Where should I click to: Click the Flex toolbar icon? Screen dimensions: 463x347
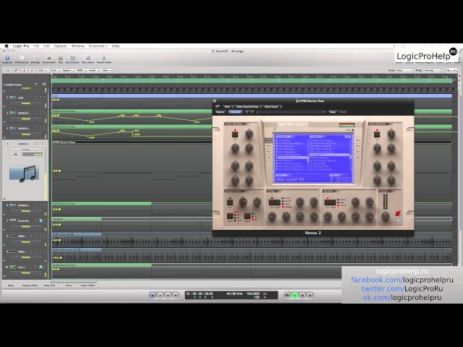tap(61, 58)
